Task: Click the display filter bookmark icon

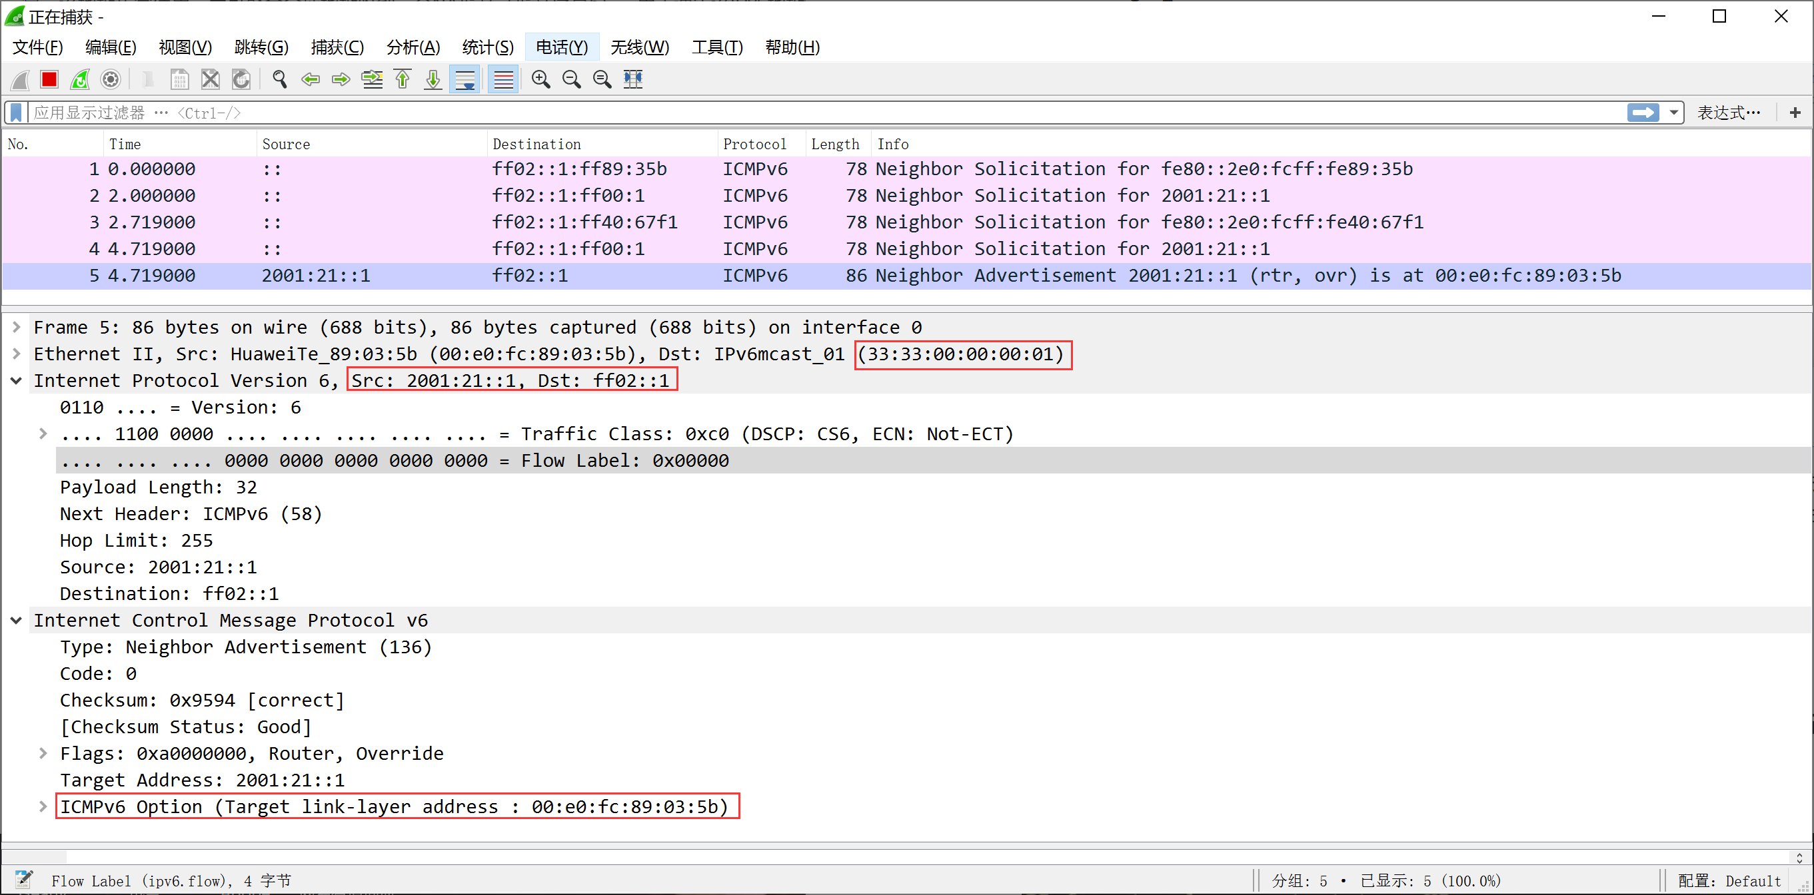Action: coord(16,113)
